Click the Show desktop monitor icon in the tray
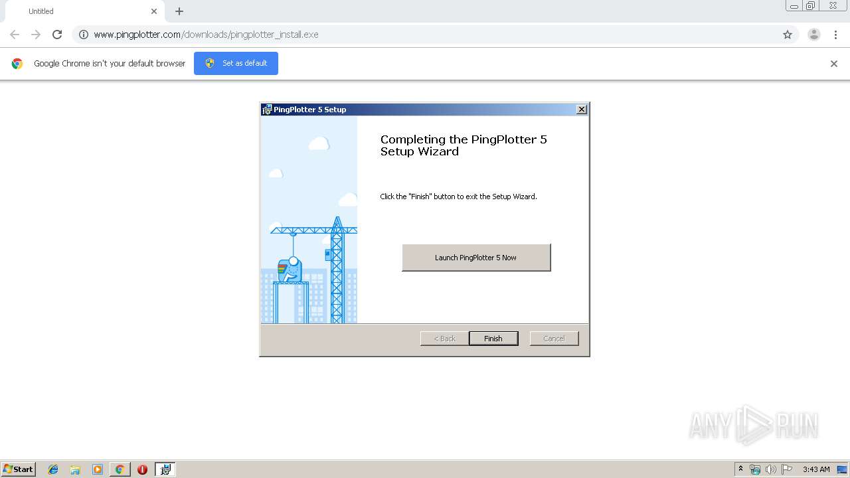850x478 pixels. [842, 469]
